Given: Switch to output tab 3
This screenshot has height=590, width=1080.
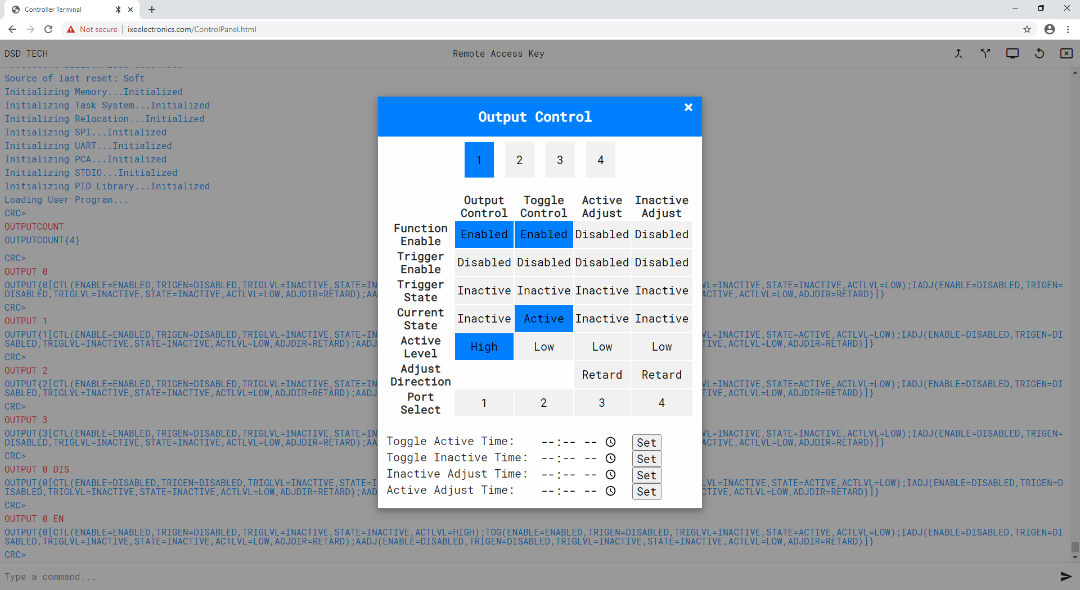Looking at the screenshot, I should 560,160.
